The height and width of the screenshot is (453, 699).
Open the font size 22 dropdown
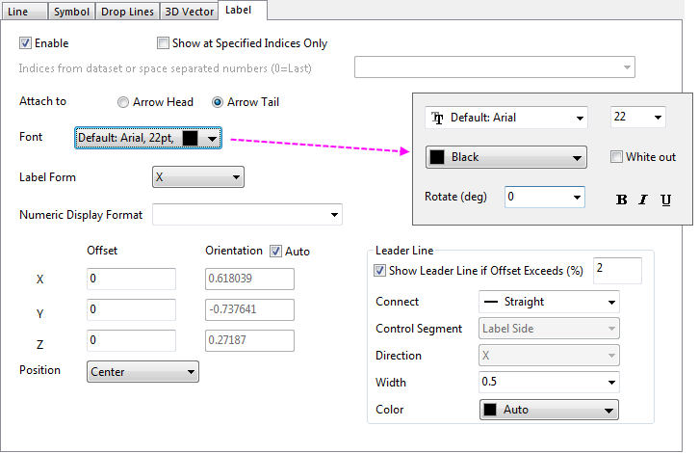click(x=637, y=118)
